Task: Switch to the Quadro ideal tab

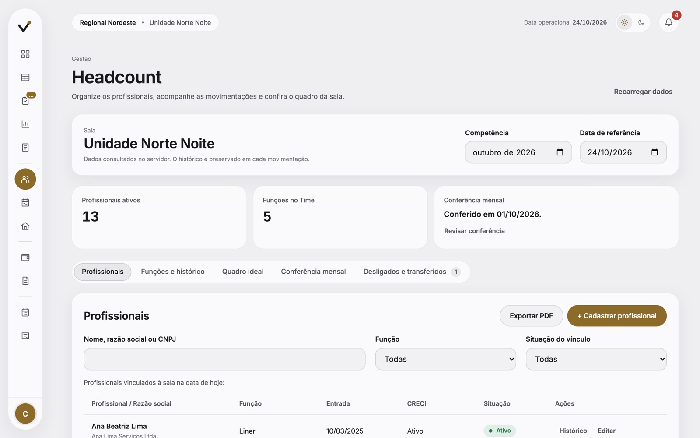Action: click(243, 272)
